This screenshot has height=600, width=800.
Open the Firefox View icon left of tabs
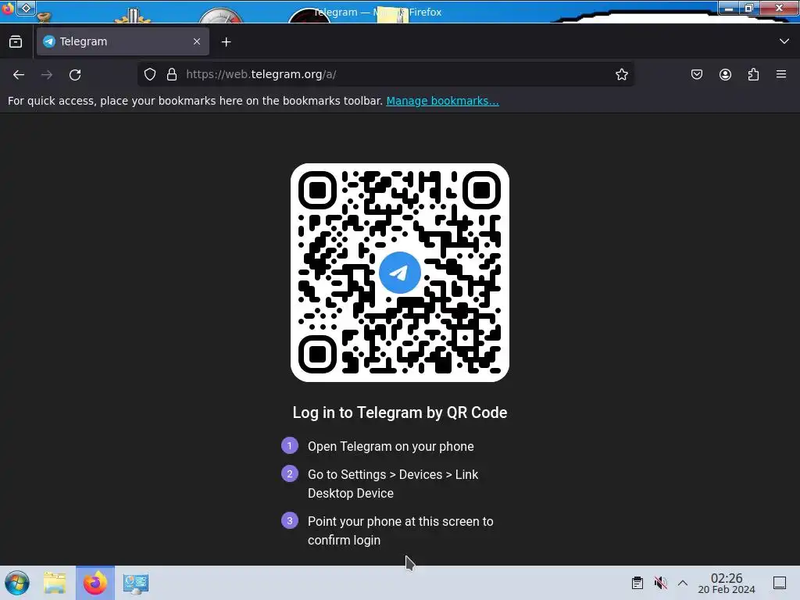pyautogui.click(x=16, y=42)
